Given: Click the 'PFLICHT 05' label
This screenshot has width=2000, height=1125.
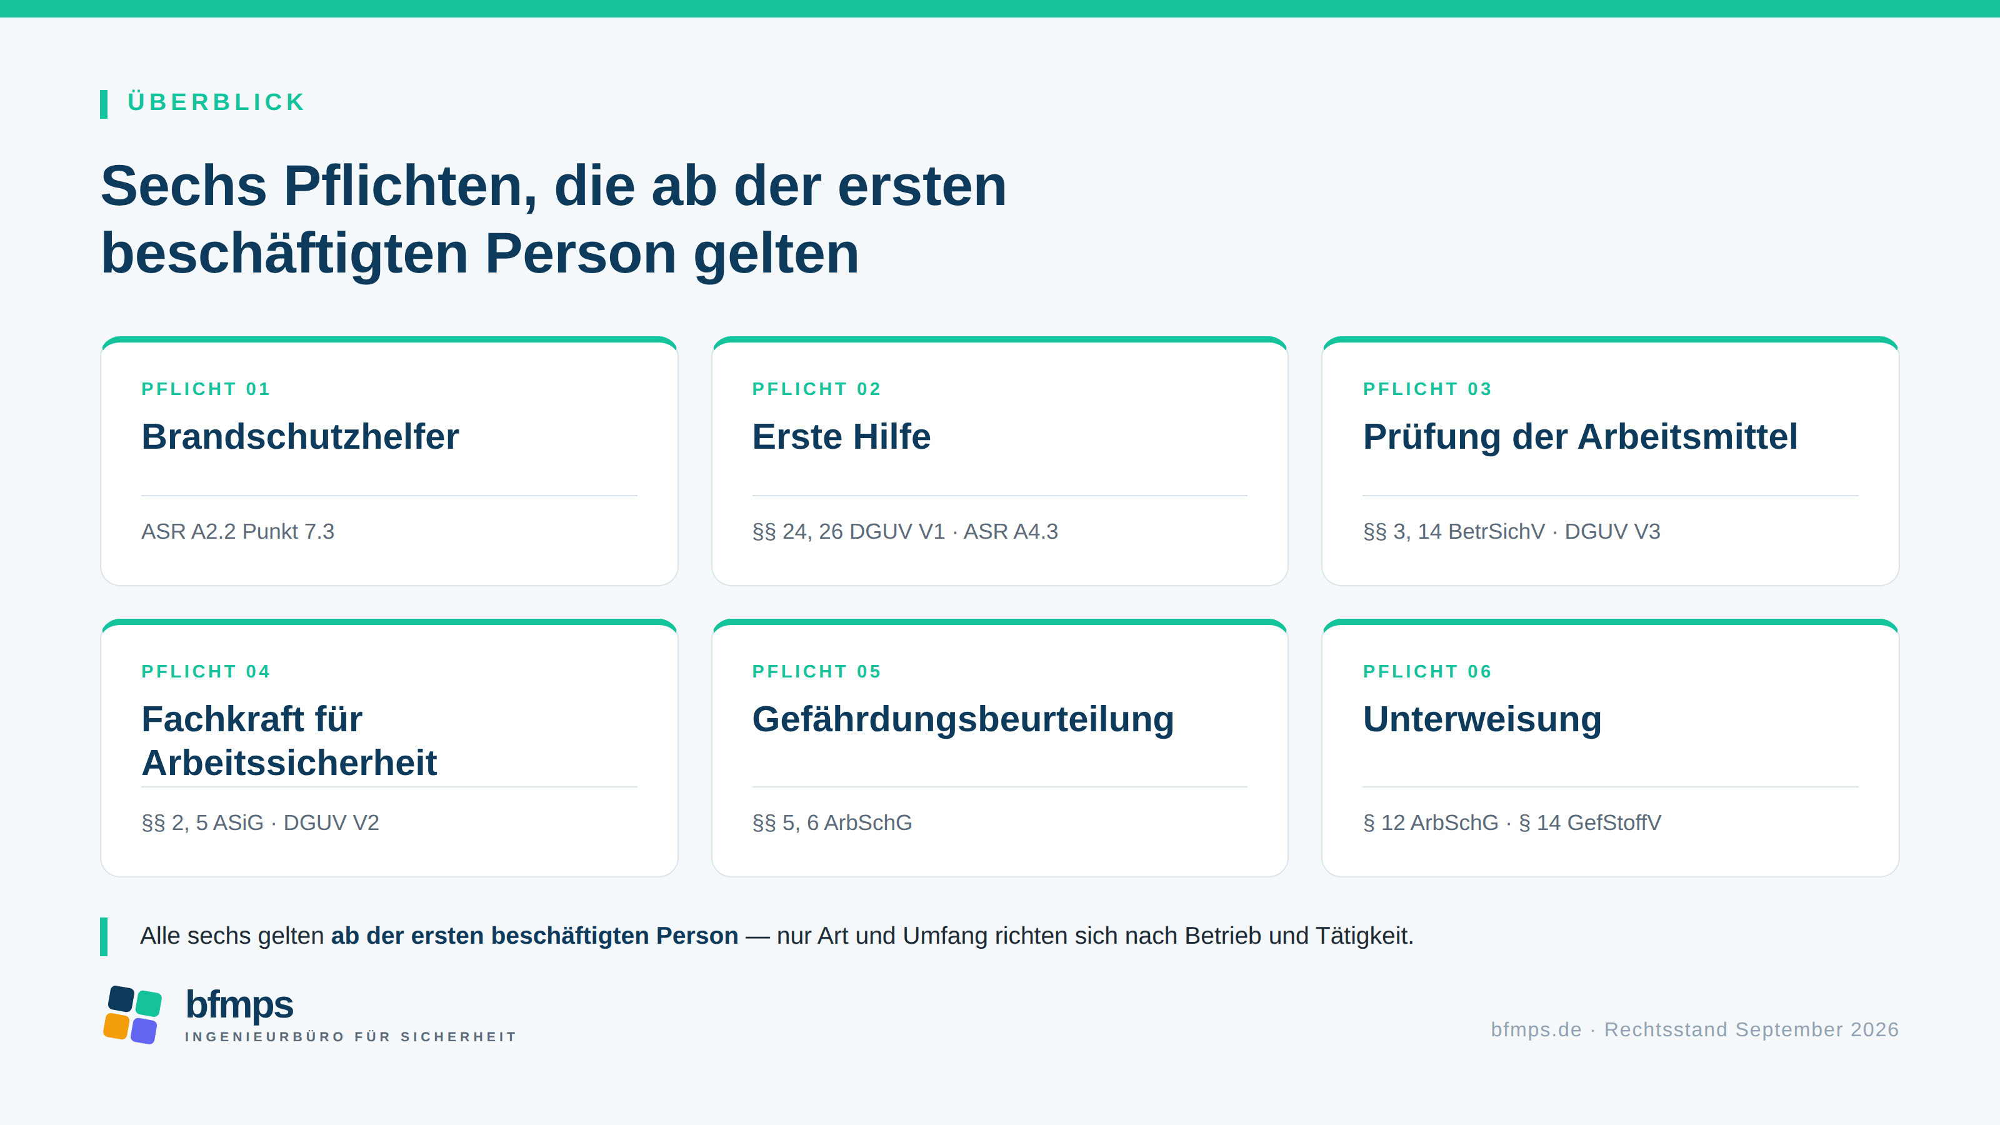Looking at the screenshot, I should click(817, 672).
